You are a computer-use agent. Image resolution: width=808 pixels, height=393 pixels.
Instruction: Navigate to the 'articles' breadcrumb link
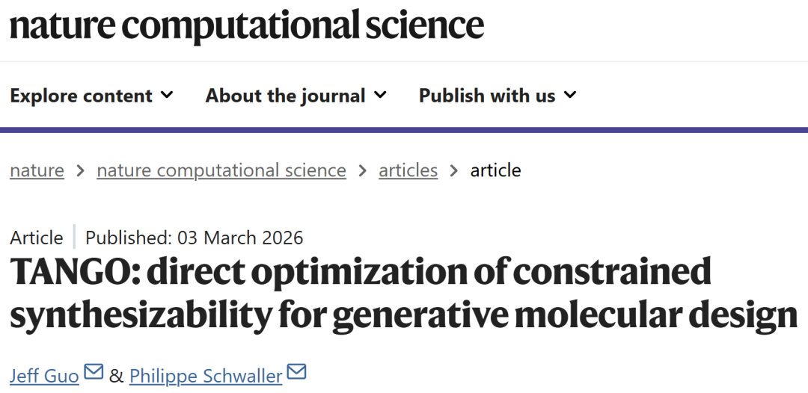pos(408,170)
